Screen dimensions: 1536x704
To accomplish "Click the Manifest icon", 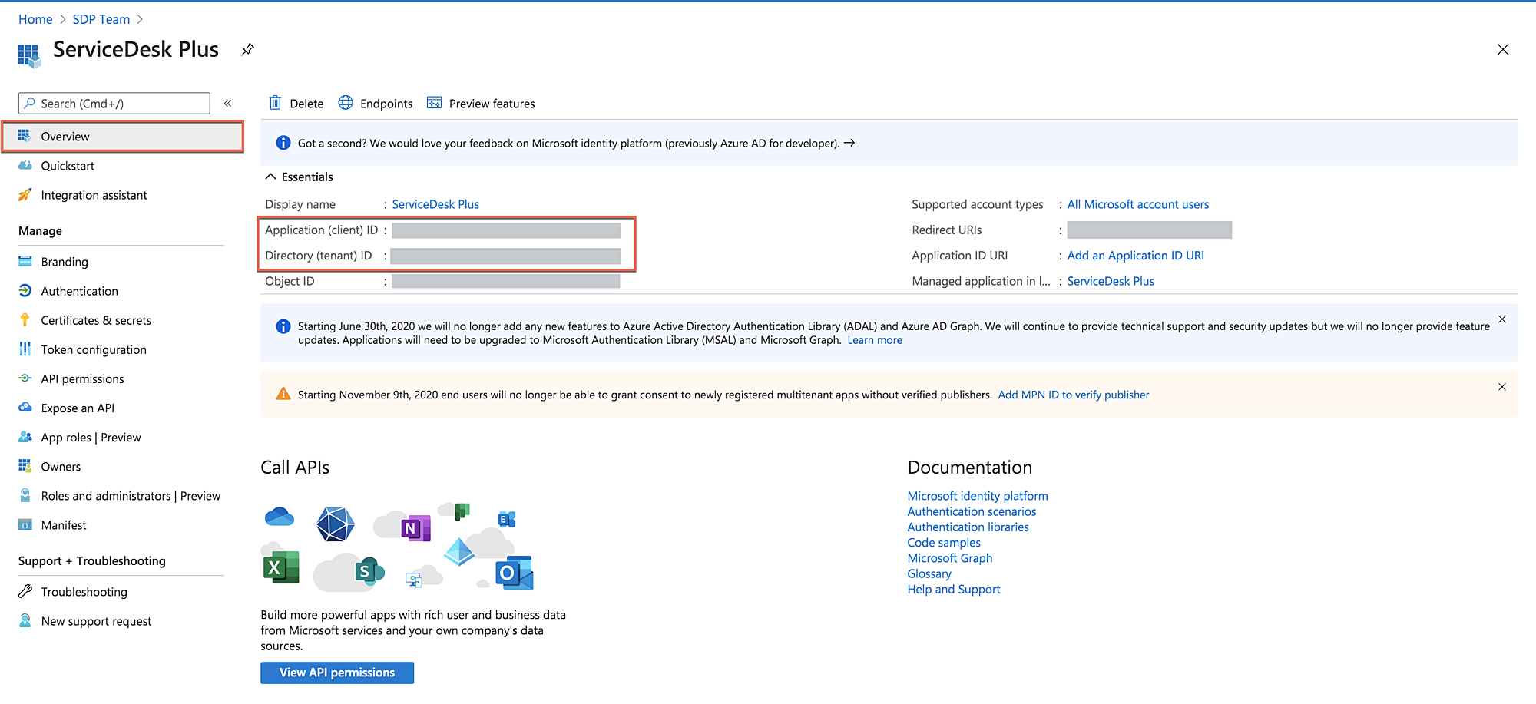I will (25, 524).
